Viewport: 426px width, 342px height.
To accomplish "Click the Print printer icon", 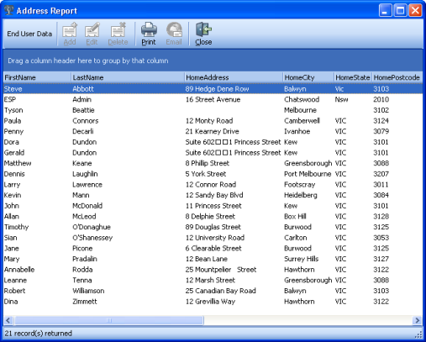I will (149, 29).
